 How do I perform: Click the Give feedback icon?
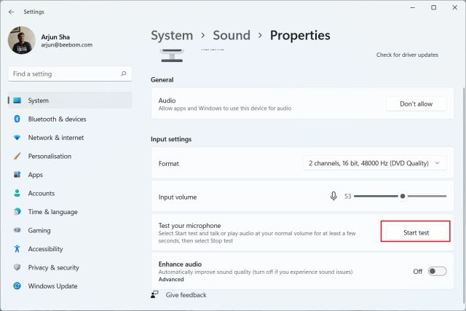point(155,295)
